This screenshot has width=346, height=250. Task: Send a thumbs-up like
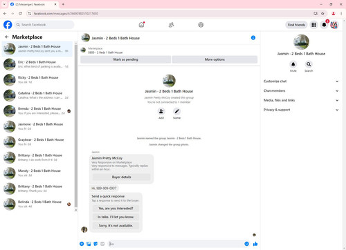click(x=255, y=244)
